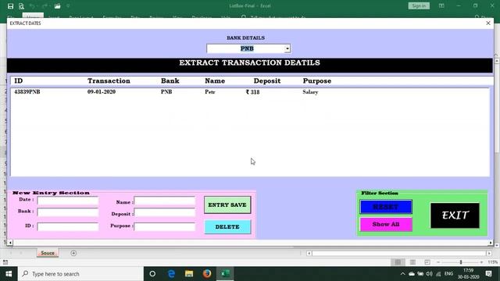The image size is (500, 281).
Task: Switch to the Souce sheet tab
Action: tap(48, 253)
